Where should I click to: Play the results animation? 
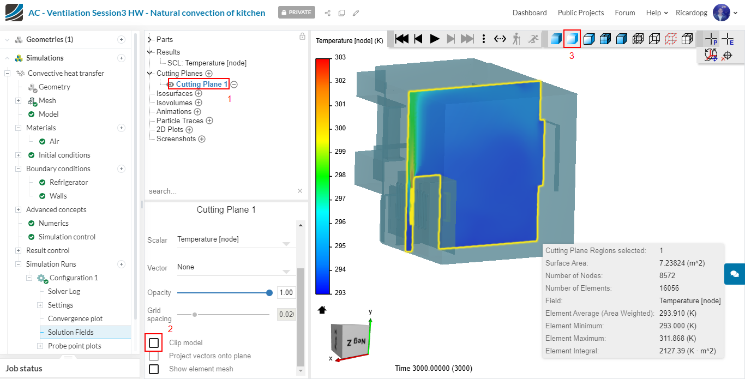(435, 39)
